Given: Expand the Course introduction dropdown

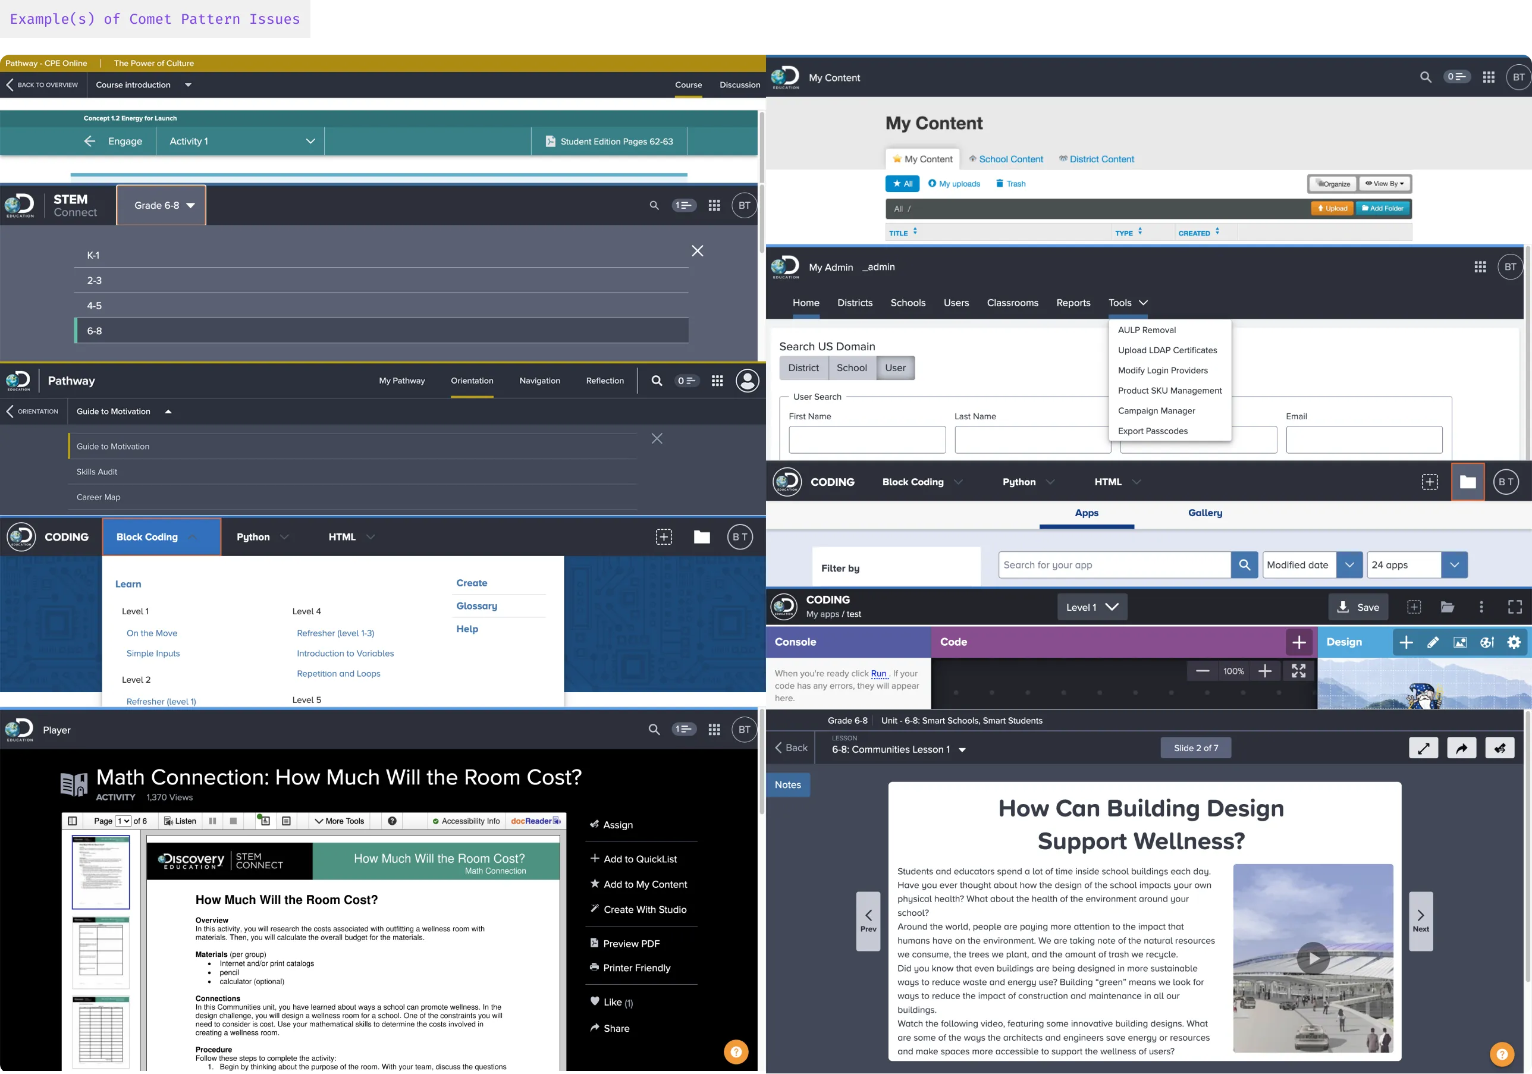Looking at the screenshot, I should pyautogui.click(x=188, y=84).
